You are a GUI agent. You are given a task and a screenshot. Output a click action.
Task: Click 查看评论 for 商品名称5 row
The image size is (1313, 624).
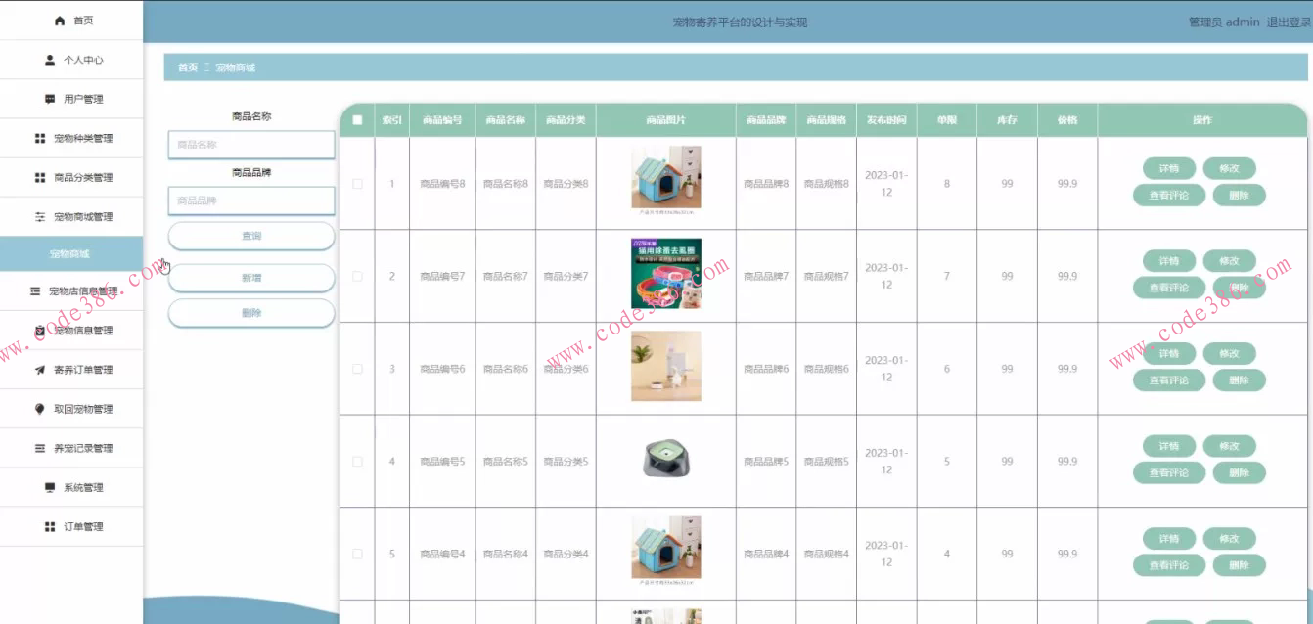point(1169,472)
